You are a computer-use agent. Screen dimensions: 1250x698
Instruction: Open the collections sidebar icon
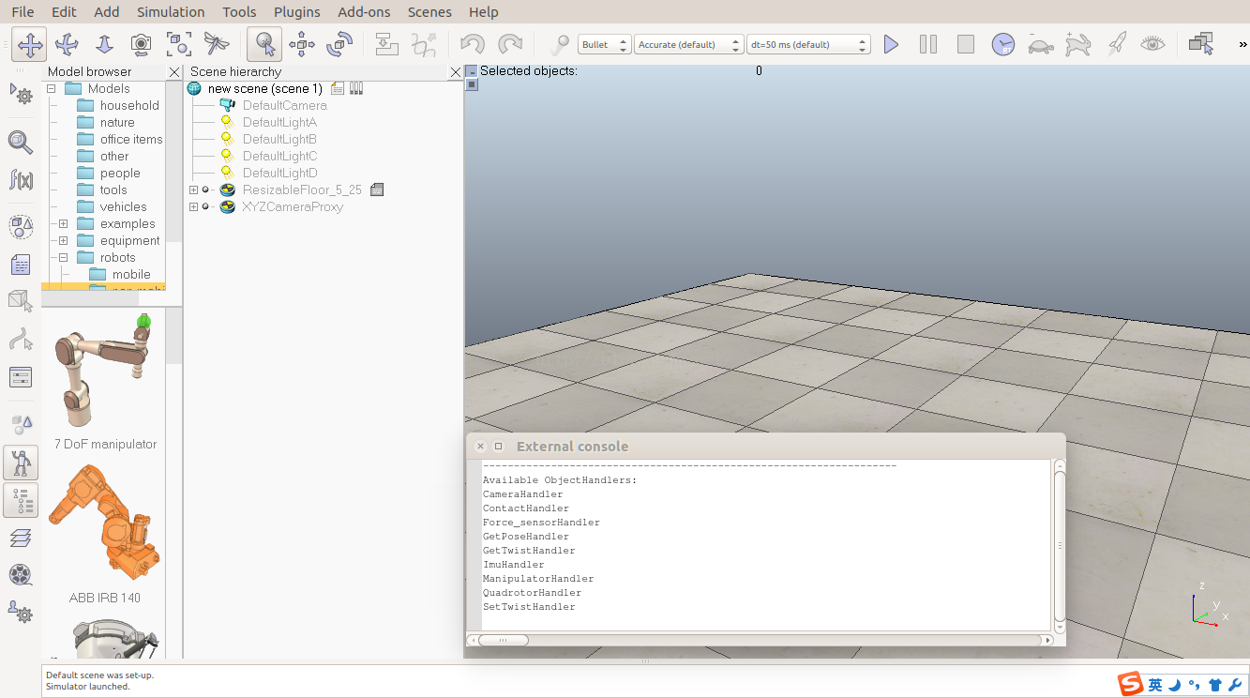click(21, 227)
